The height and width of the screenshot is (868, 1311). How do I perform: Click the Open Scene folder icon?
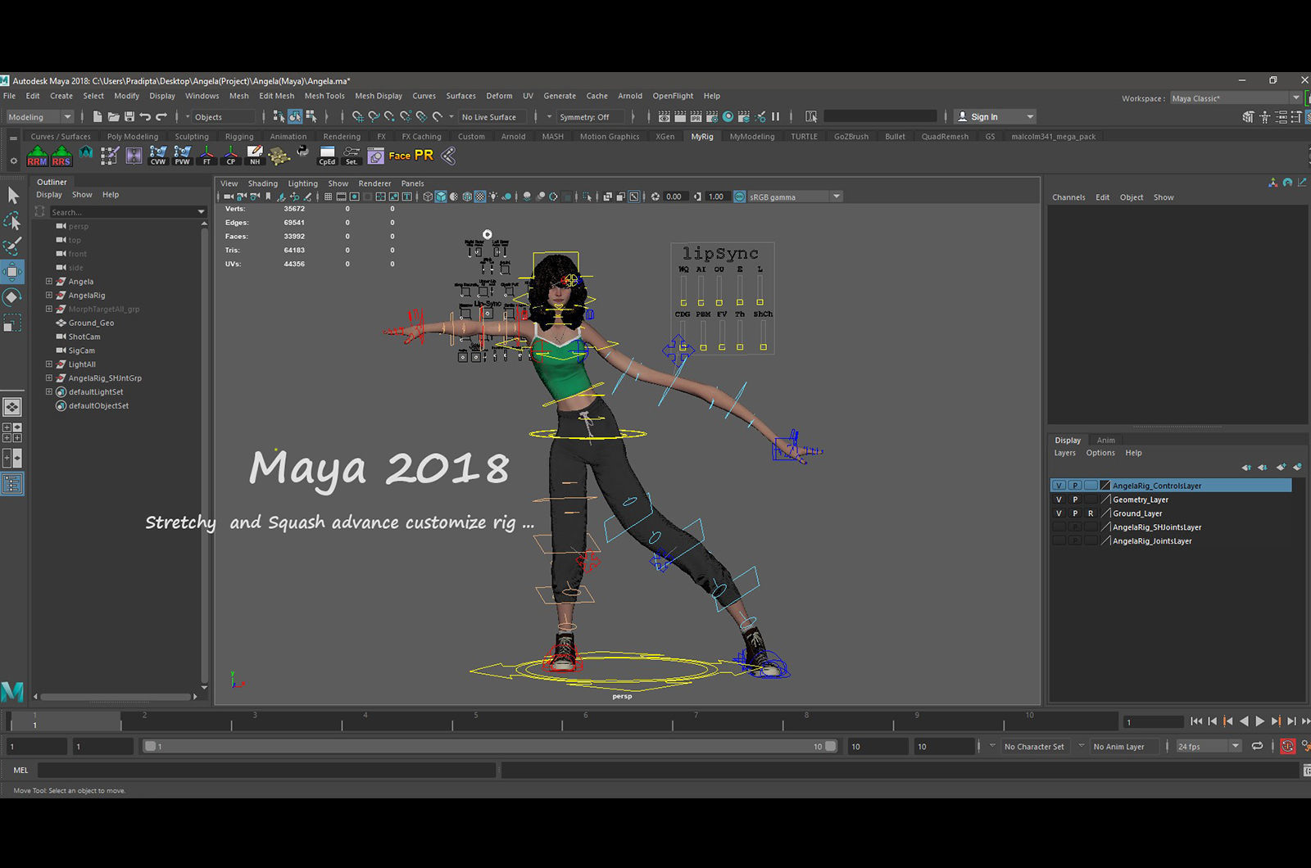pos(113,116)
